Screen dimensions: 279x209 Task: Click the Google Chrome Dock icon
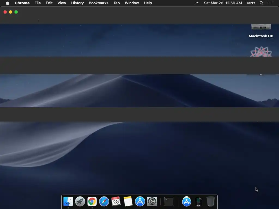tap(92, 201)
